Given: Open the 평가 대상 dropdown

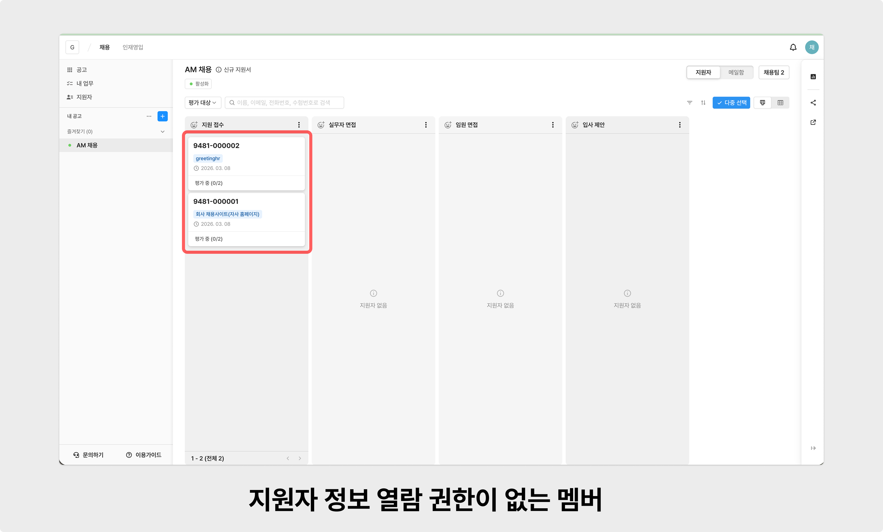Looking at the screenshot, I should [203, 103].
